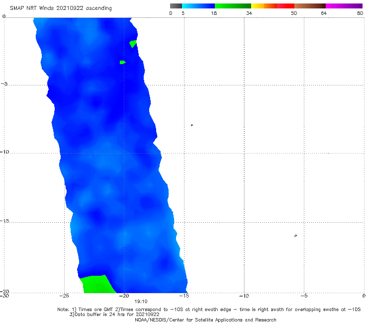Click the latitude axis label '-15'
Image resolution: width=368 pixels, height=323 pixels.
[4, 221]
